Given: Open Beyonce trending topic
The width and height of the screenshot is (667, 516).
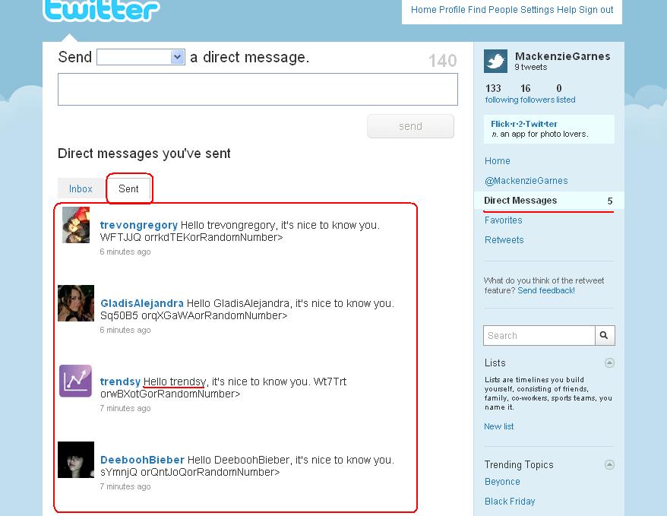Looking at the screenshot, I should pos(502,482).
